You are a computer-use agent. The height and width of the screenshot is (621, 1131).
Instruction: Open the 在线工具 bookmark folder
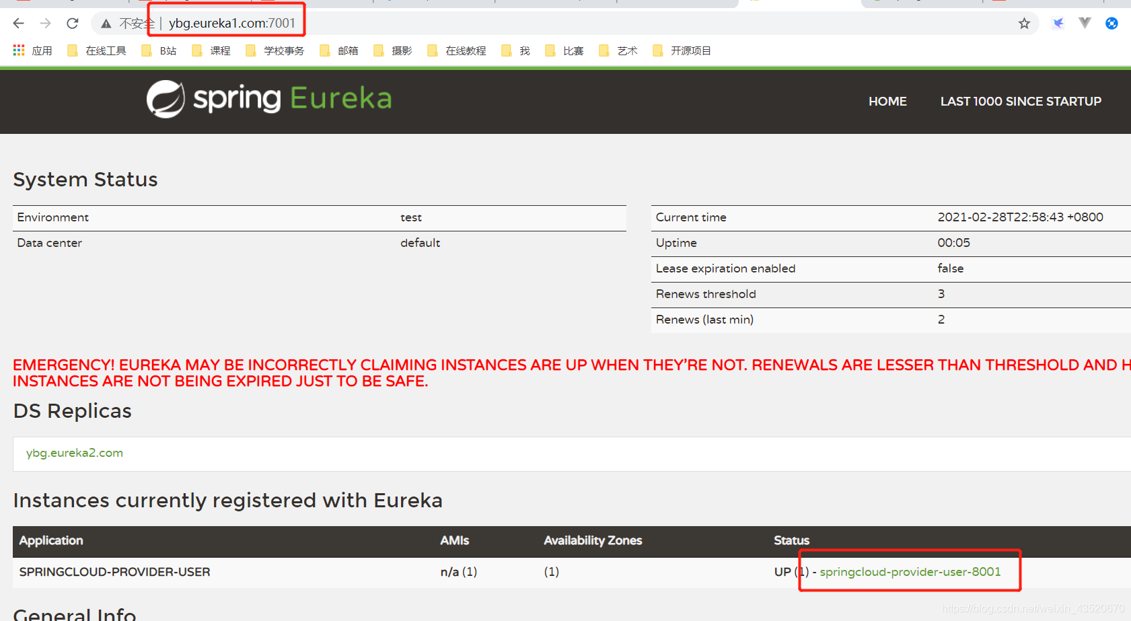coord(97,50)
